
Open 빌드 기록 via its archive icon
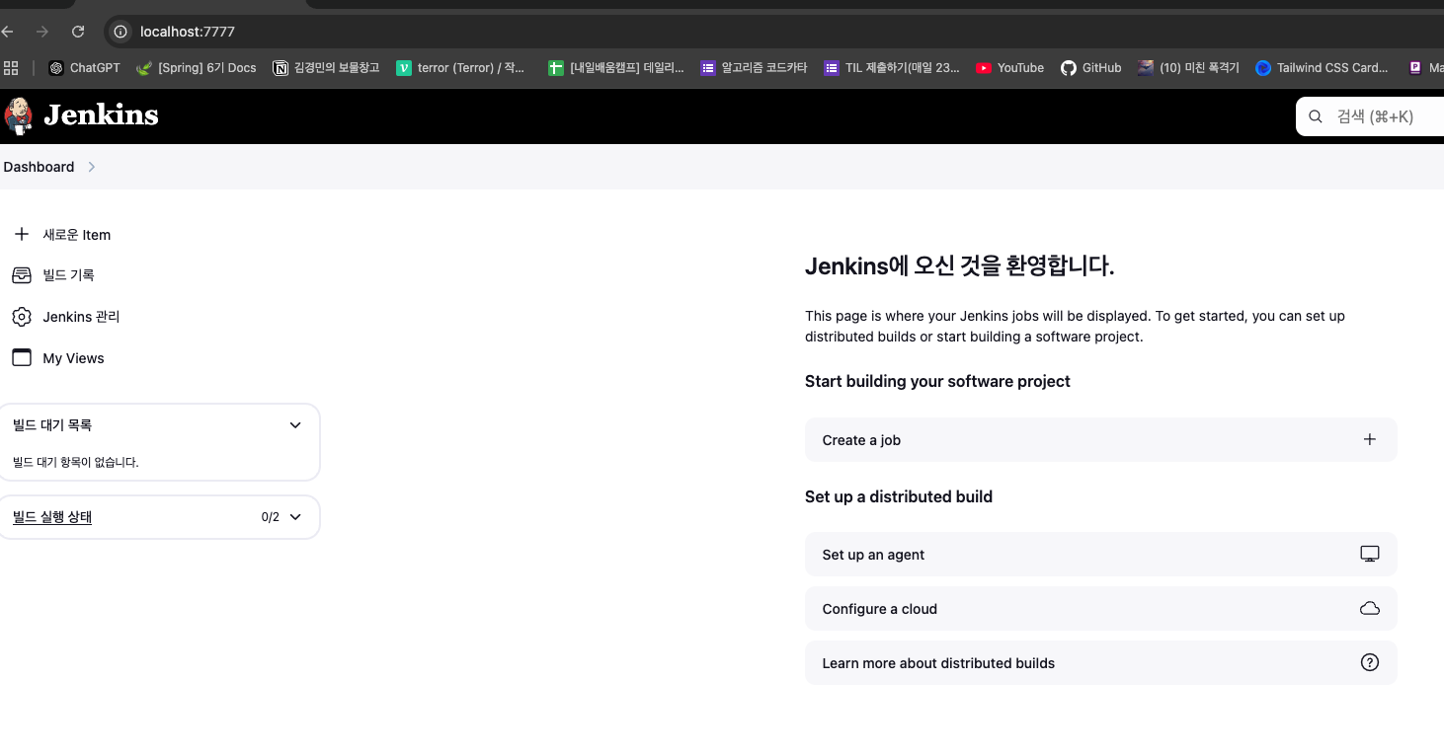click(22, 274)
